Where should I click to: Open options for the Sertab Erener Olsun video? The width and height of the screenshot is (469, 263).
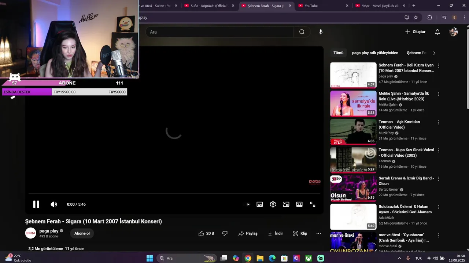pos(439,179)
